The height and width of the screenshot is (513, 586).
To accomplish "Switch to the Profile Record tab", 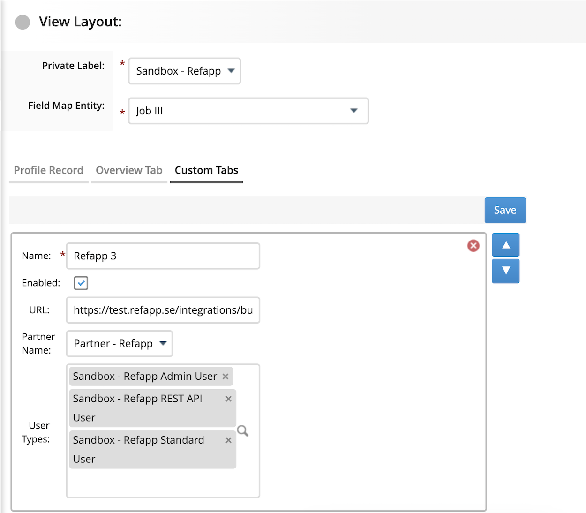I will (48, 170).
